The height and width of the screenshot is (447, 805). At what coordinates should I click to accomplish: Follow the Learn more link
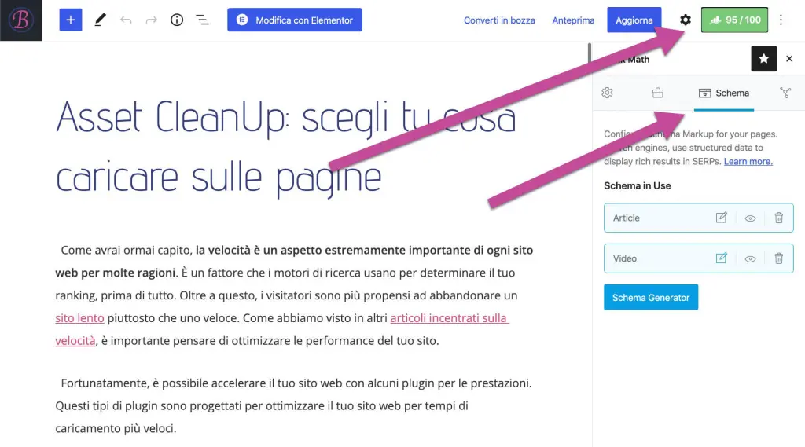(x=748, y=161)
